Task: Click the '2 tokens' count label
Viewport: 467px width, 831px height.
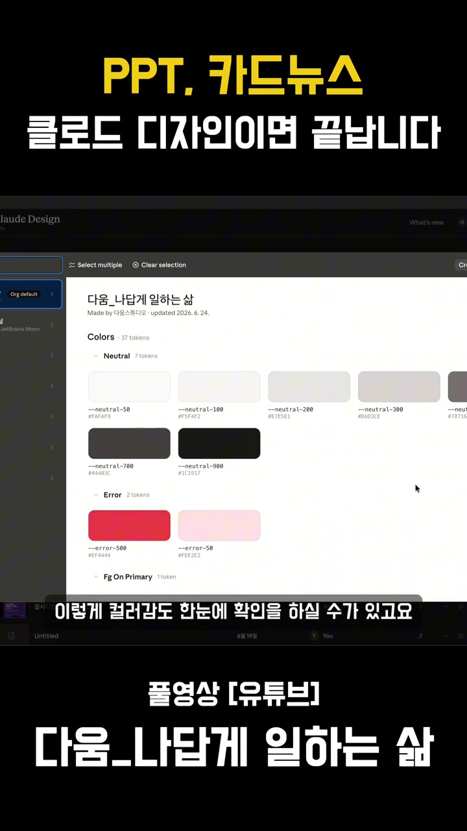Action: click(138, 495)
